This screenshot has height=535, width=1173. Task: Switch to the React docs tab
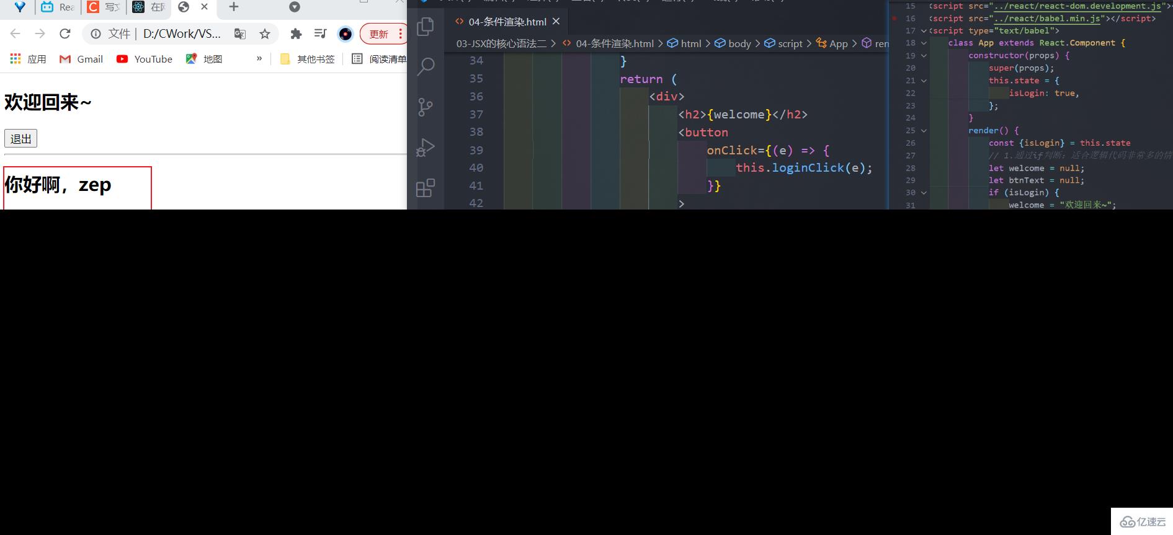point(148,7)
